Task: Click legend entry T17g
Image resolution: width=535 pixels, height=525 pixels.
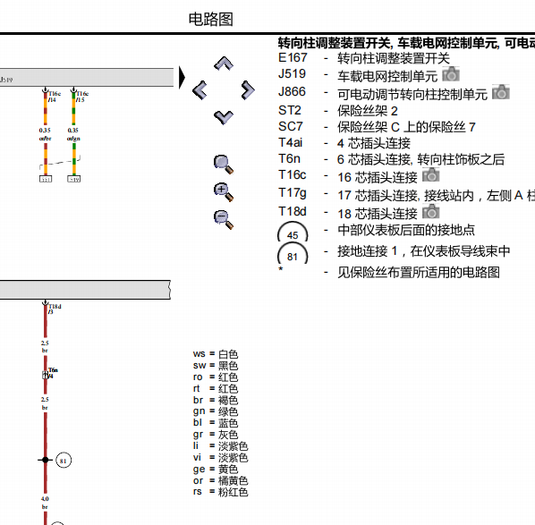Action: tap(406, 194)
